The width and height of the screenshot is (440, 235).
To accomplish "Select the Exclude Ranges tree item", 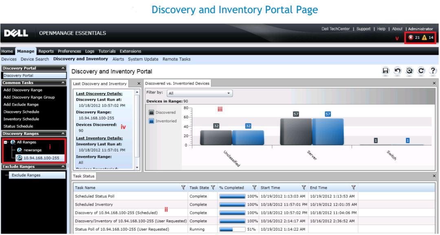I will (37, 175).
